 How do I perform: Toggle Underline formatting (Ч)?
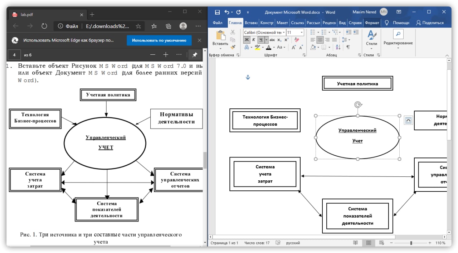(261, 40)
